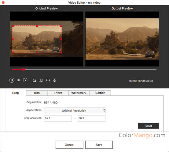Go to the Subtitle tab
This screenshot has width=169, height=152.
[x=100, y=93]
